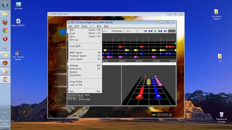Open the grey Opera icon on taskbar

point(5,47)
